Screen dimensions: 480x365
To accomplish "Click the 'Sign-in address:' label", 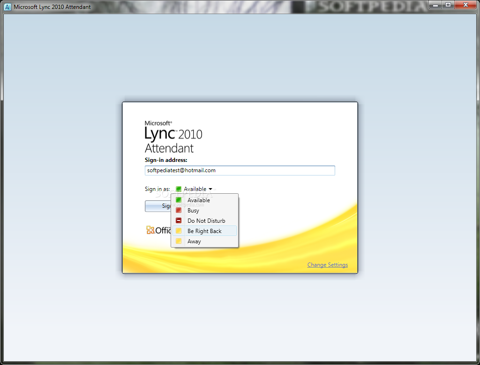I will pyautogui.click(x=166, y=160).
